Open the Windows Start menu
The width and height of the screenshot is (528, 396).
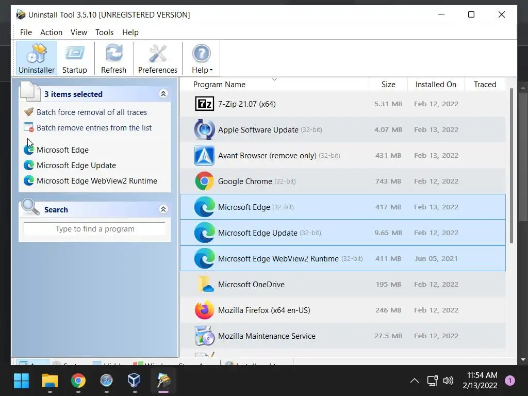click(22, 381)
